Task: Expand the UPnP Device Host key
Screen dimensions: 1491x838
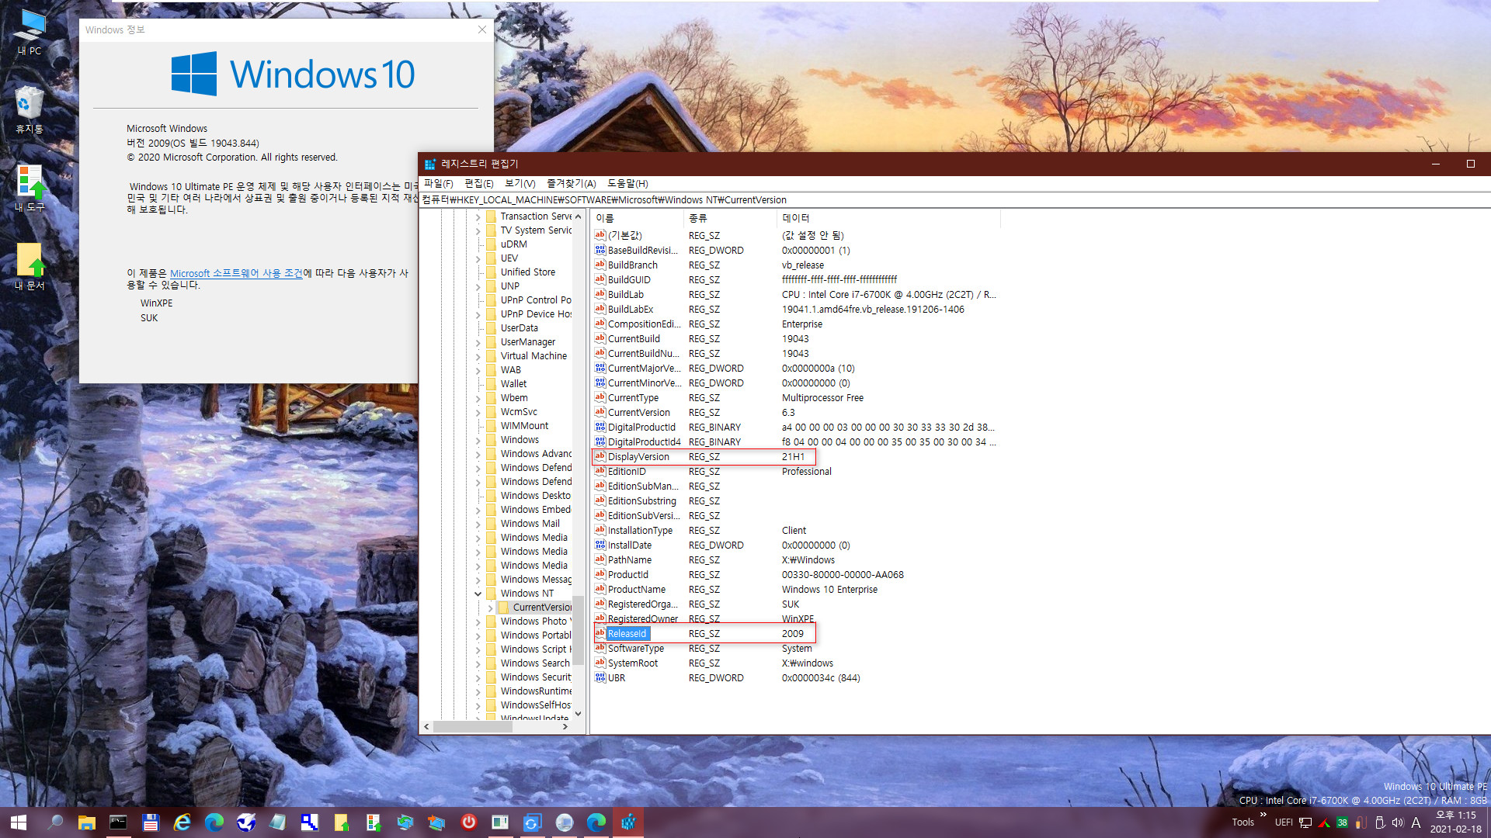Action: (x=478, y=315)
